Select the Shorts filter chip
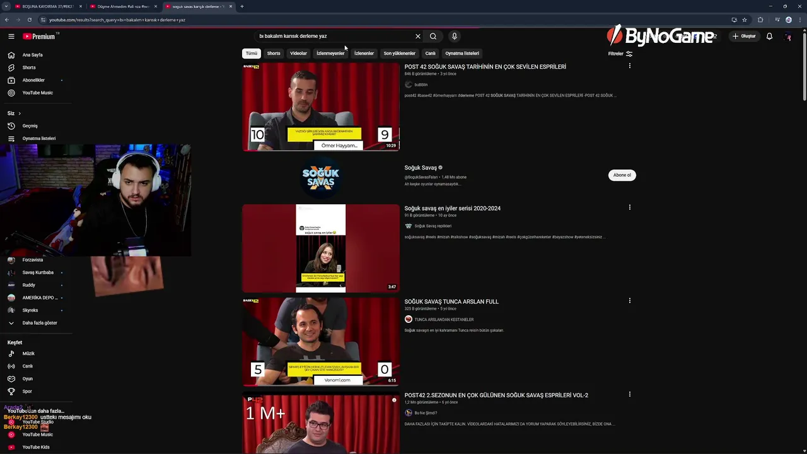 [x=274, y=54]
